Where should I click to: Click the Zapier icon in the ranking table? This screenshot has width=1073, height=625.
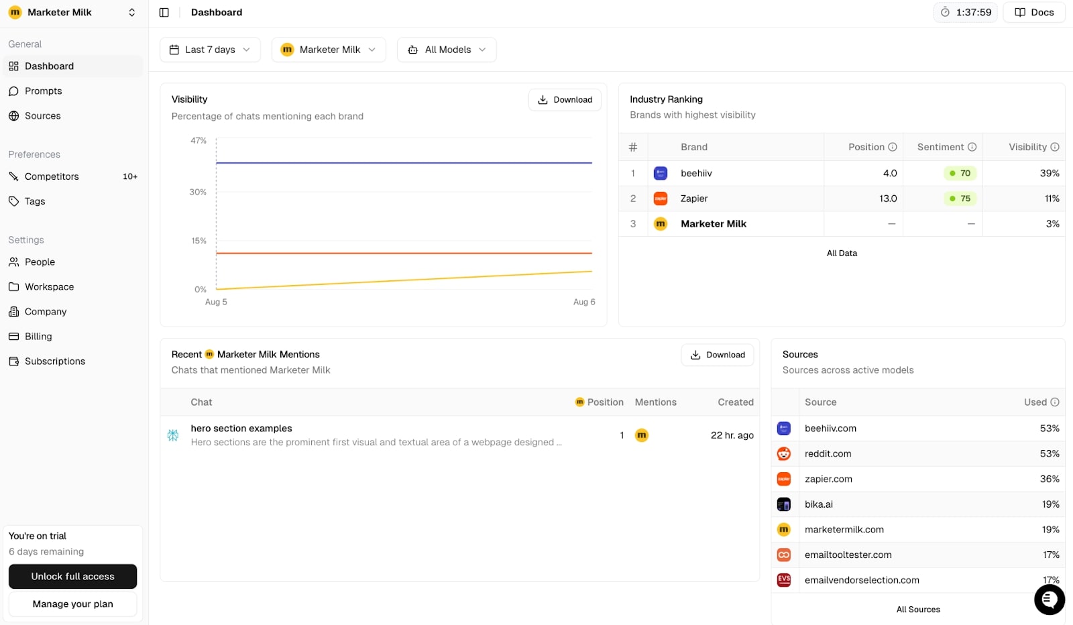661,198
